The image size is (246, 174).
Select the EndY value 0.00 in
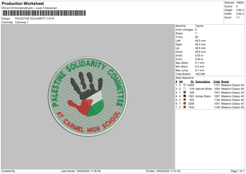pos(199,60)
